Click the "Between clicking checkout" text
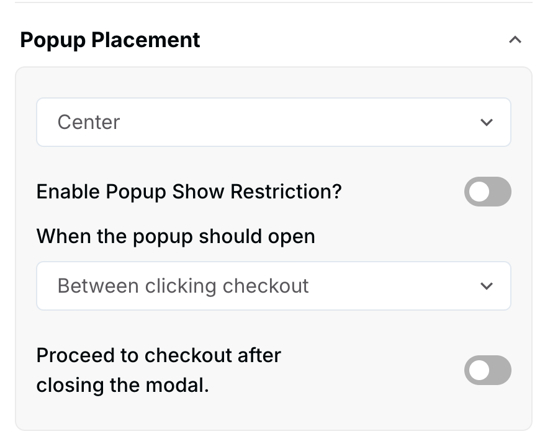 pos(183,286)
